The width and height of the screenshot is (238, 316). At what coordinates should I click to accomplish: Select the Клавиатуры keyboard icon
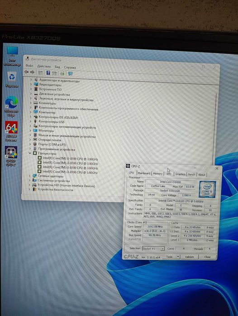point(36,103)
